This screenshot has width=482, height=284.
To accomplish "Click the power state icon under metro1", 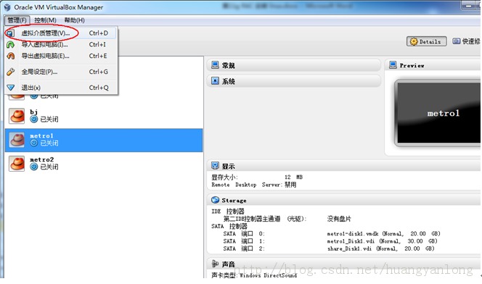I will point(34,143).
